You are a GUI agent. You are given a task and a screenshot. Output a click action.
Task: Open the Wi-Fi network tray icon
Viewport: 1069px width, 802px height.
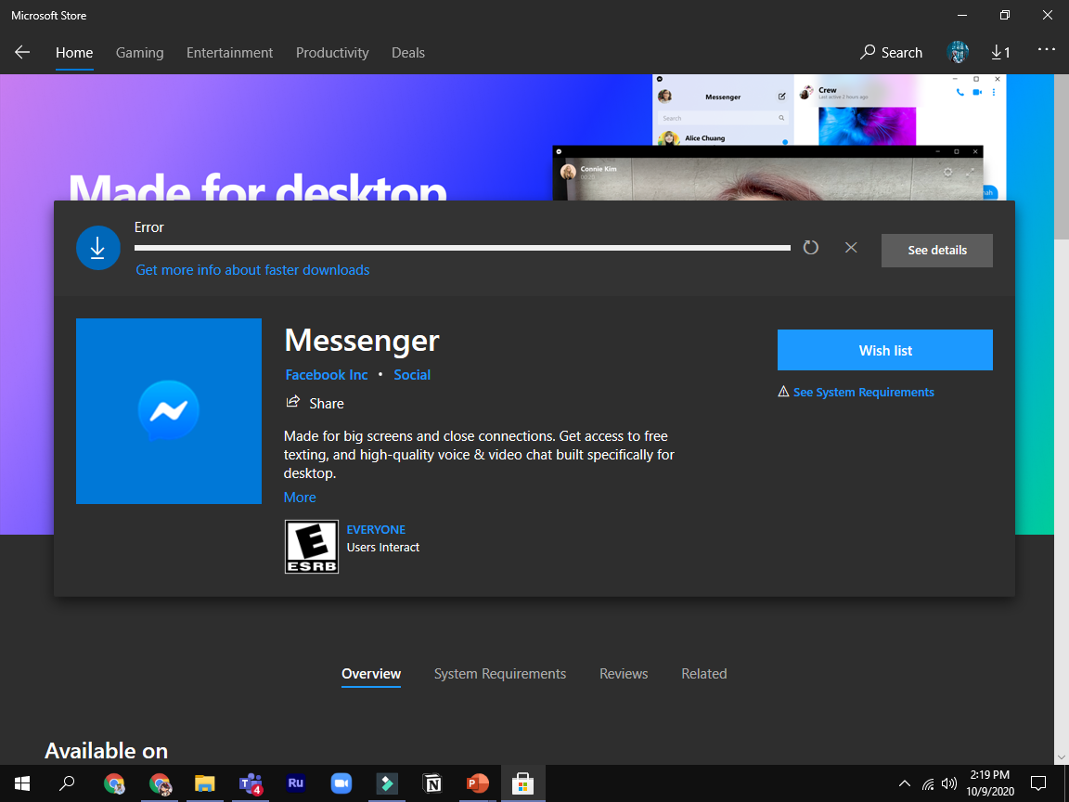point(928,783)
